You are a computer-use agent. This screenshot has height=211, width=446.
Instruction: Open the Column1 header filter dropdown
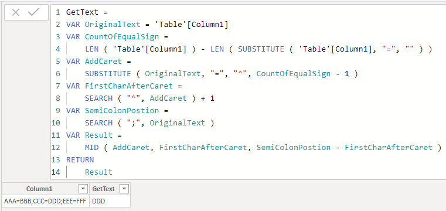coord(83,189)
